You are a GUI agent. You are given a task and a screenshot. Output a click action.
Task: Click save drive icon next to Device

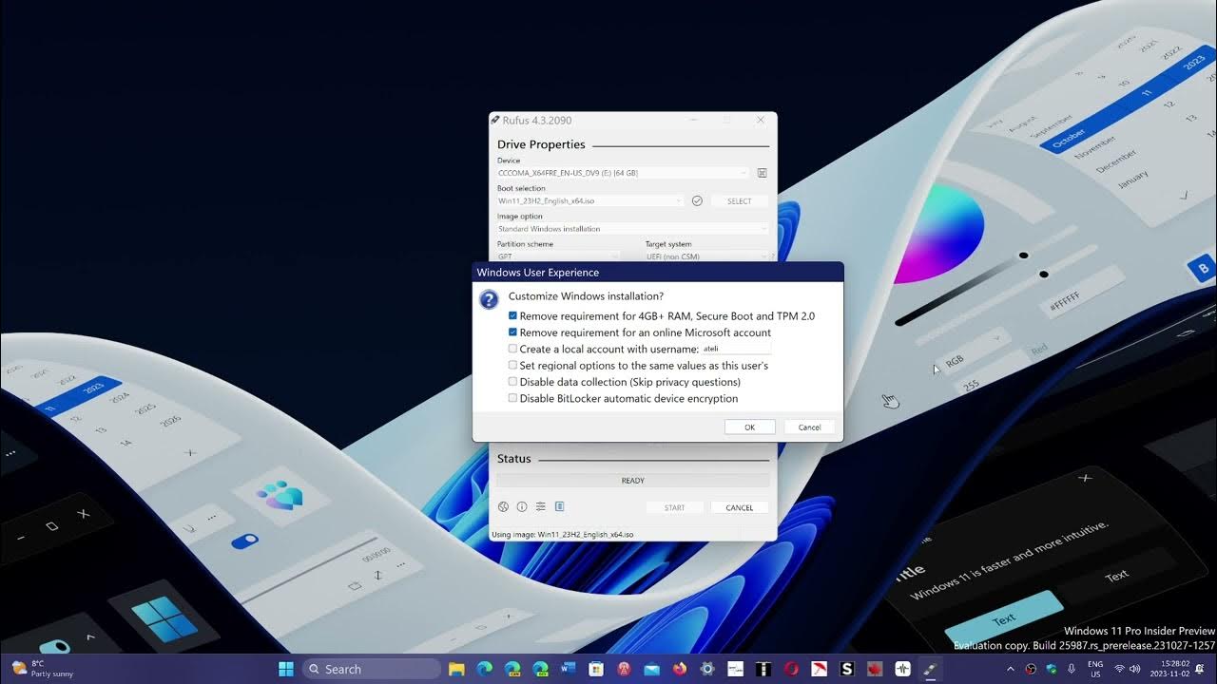[762, 173]
